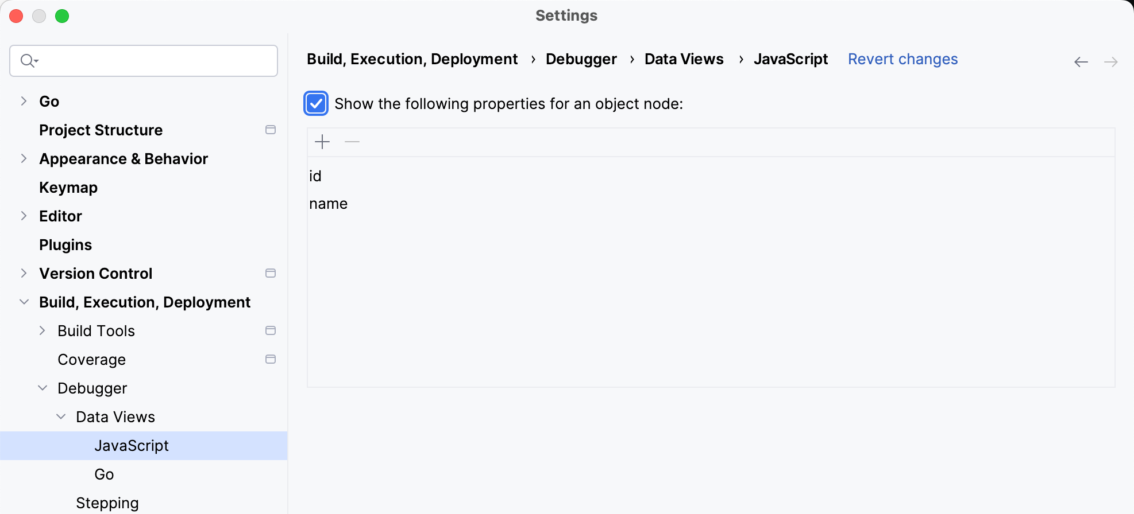The height and width of the screenshot is (514, 1134).
Task: Collapse the Debugger tree node
Action: (x=43, y=388)
